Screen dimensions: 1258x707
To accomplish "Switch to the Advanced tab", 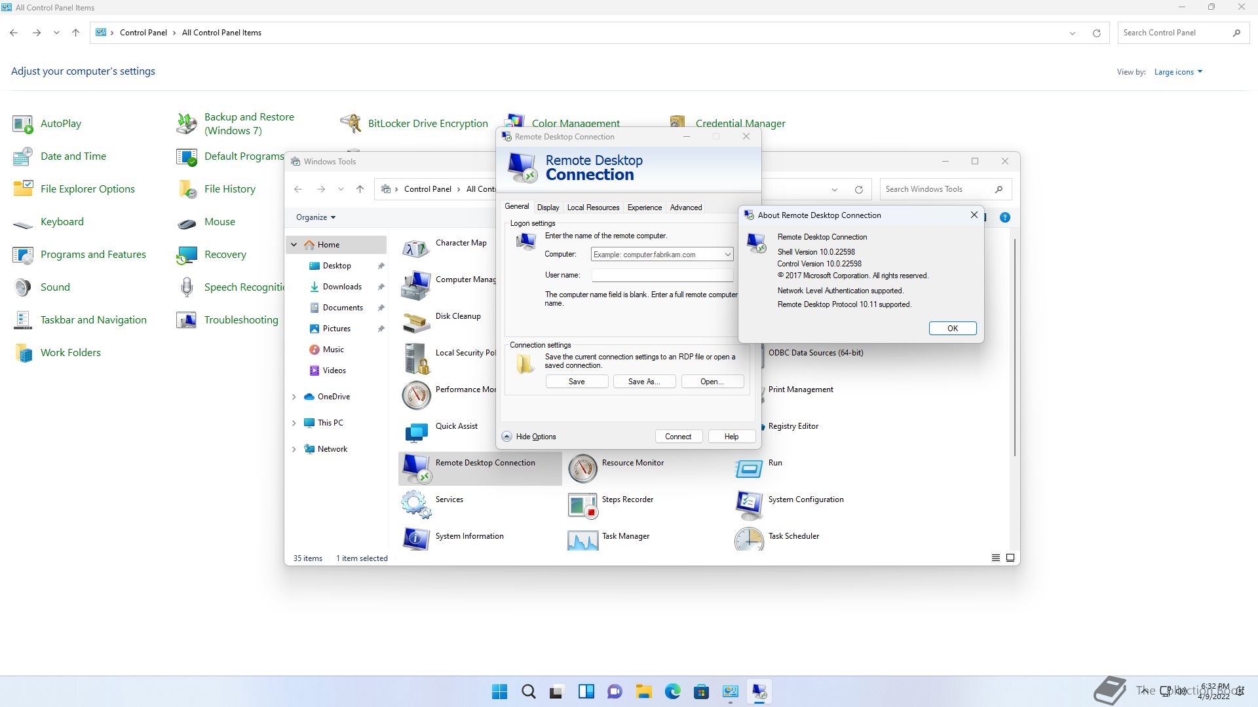I will point(686,208).
